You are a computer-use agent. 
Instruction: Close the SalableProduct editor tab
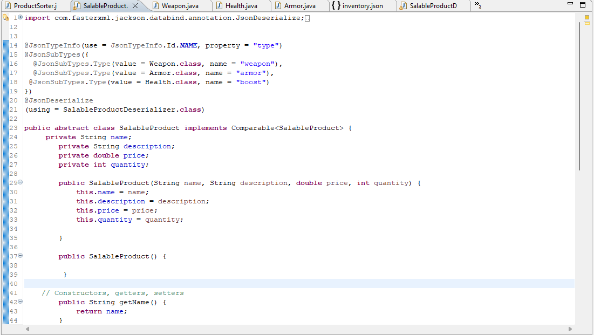(136, 6)
